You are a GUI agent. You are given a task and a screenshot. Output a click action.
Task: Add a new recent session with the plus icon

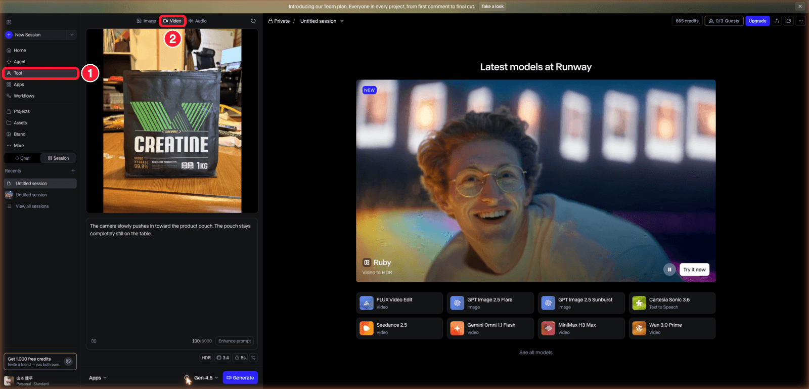point(73,171)
